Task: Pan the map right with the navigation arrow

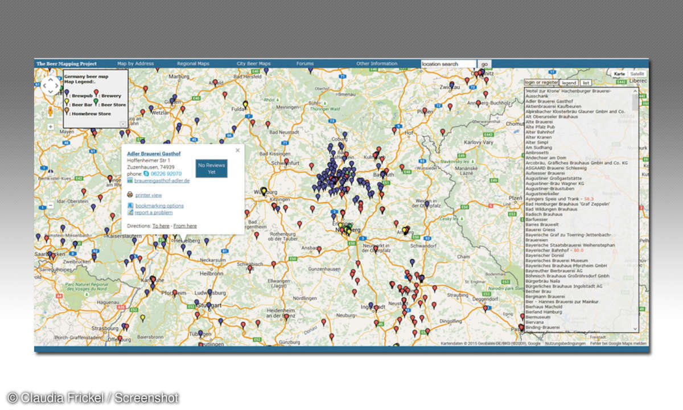Action: point(56,87)
